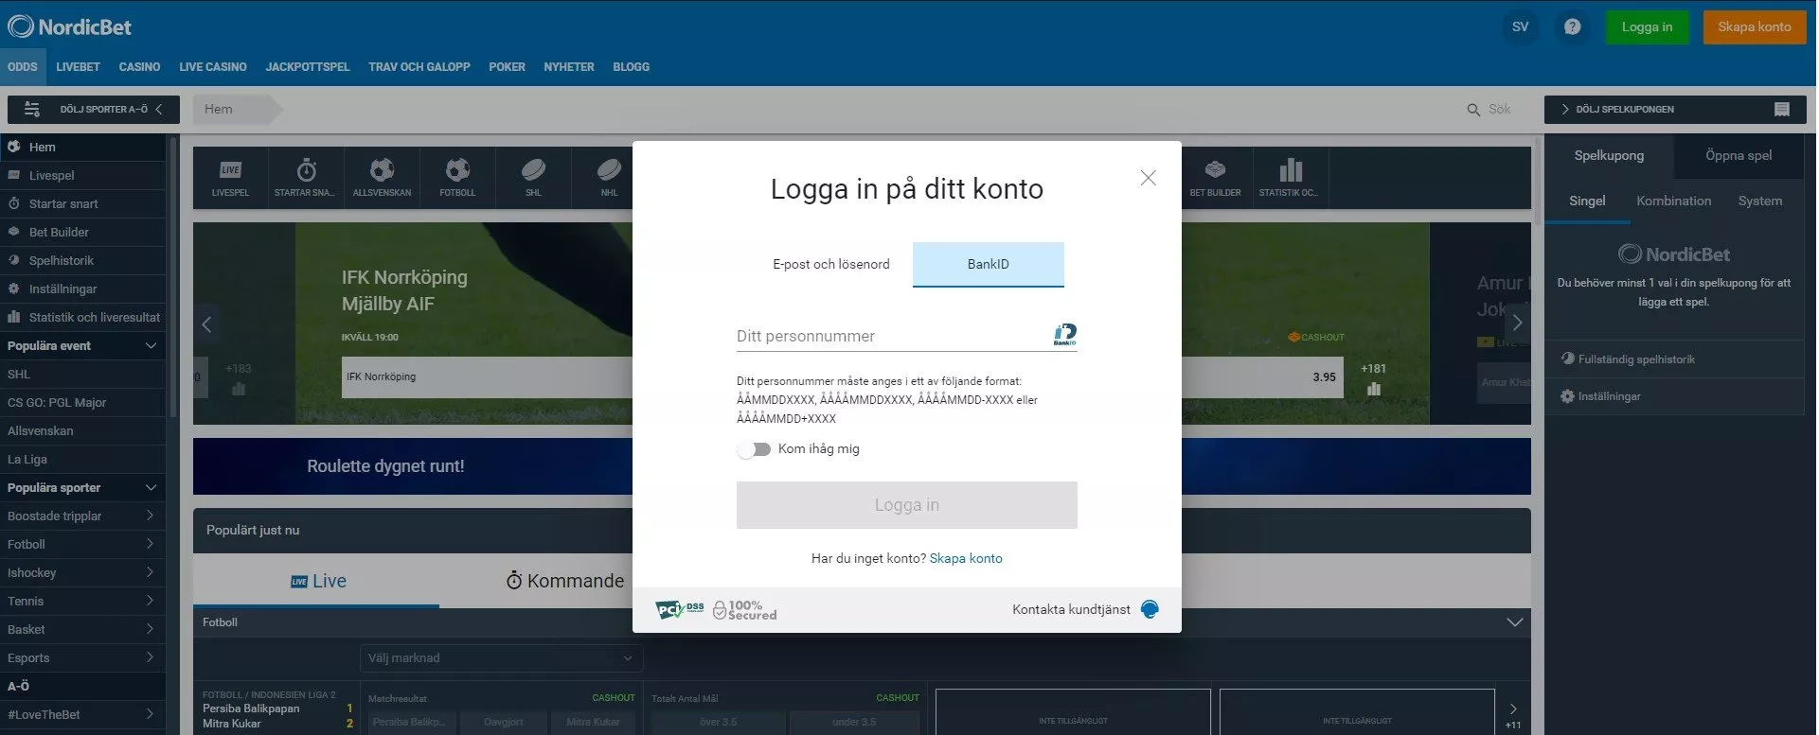Collapse the Fotboll section chevron
This screenshot has width=1819, height=735.
click(1514, 622)
